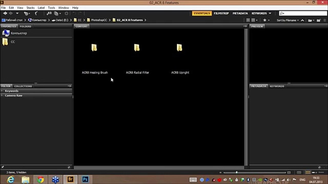Click the return to Photoshop boomerang icon
This screenshot has width=328, height=184.
(36, 13)
